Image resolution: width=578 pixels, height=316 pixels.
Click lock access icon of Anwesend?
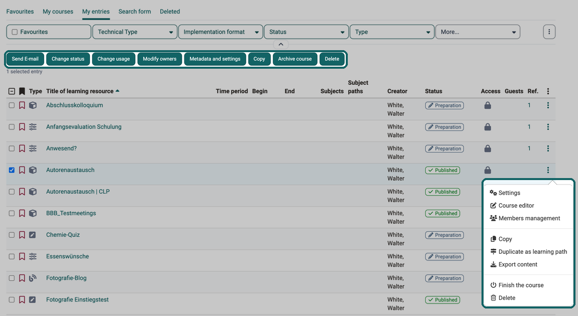488,148
